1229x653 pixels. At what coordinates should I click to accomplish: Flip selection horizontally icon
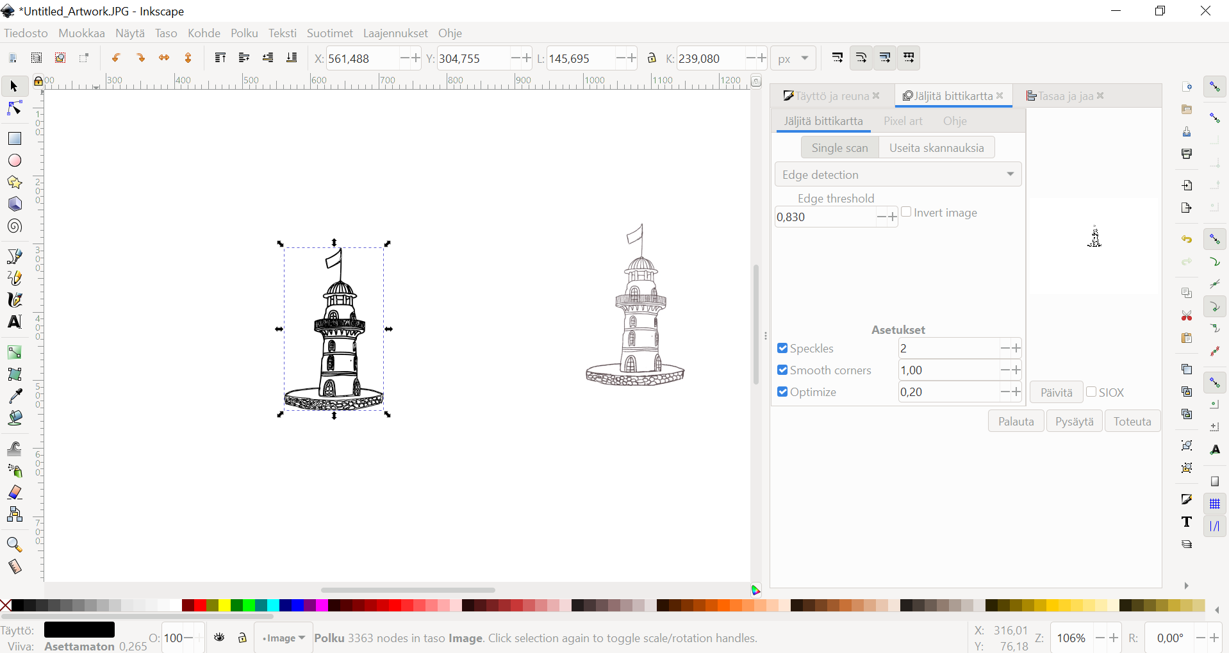[164, 58]
